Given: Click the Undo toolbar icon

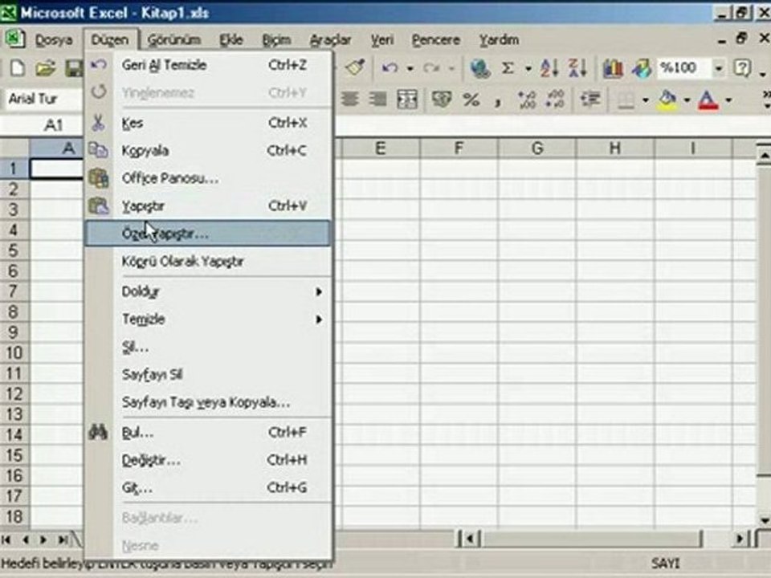Looking at the screenshot, I should click(x=390, y=67).
